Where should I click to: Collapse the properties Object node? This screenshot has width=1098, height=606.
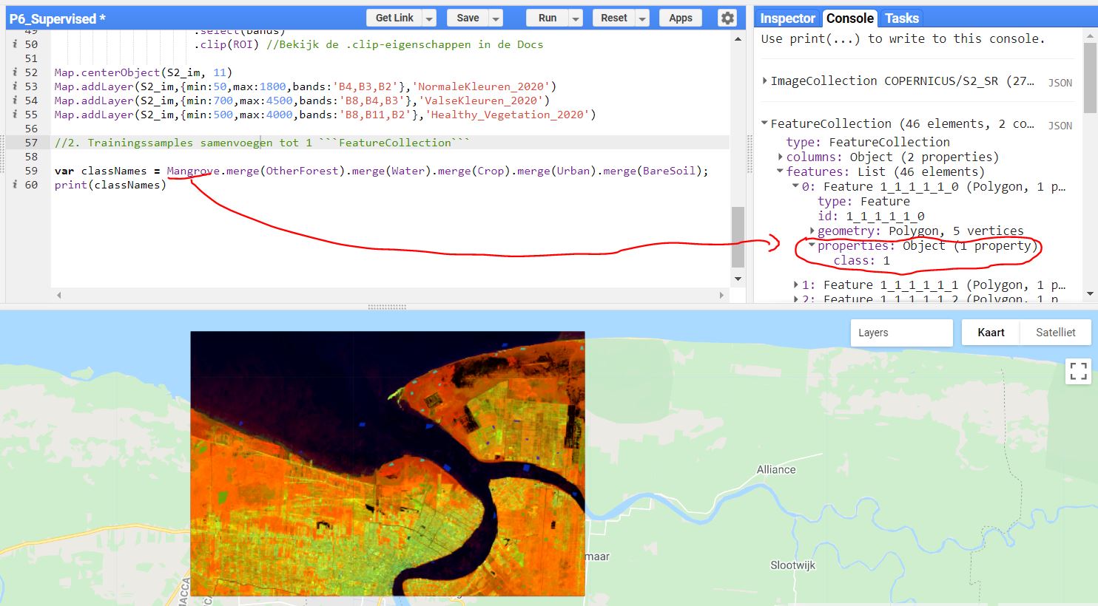point(812,245)
